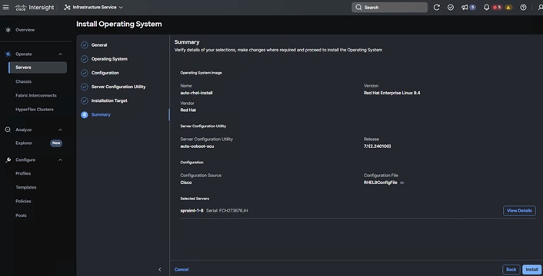Open the Infrastructure Service switcher dropdown
The image size is (543, 276).
(x=94, y=7)
